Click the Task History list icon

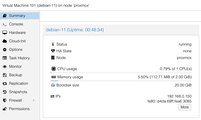5,58
